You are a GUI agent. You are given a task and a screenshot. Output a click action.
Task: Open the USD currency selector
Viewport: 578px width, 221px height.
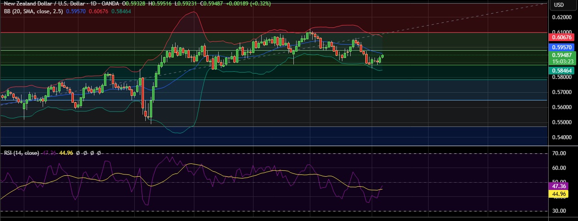coord(559,5)
